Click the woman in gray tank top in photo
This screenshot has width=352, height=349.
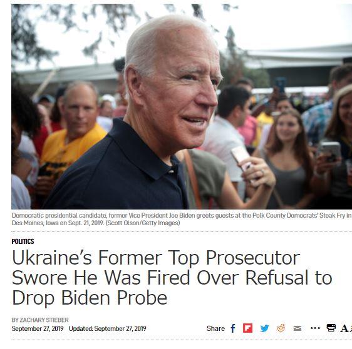[x=286, y=159]
